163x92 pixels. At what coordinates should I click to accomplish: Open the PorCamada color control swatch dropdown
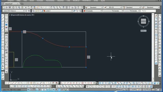(101, 11)
